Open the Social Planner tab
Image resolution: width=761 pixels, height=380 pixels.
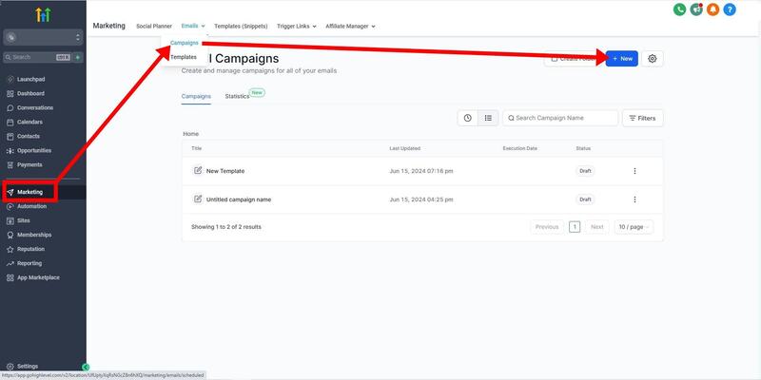tap(154, 27)
